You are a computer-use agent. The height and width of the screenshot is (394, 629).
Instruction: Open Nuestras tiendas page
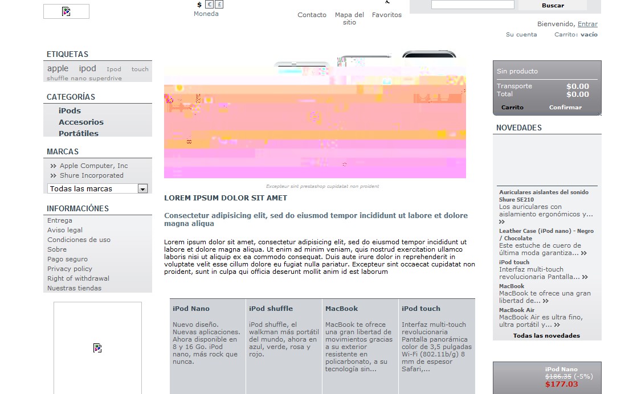click(74, 288)
